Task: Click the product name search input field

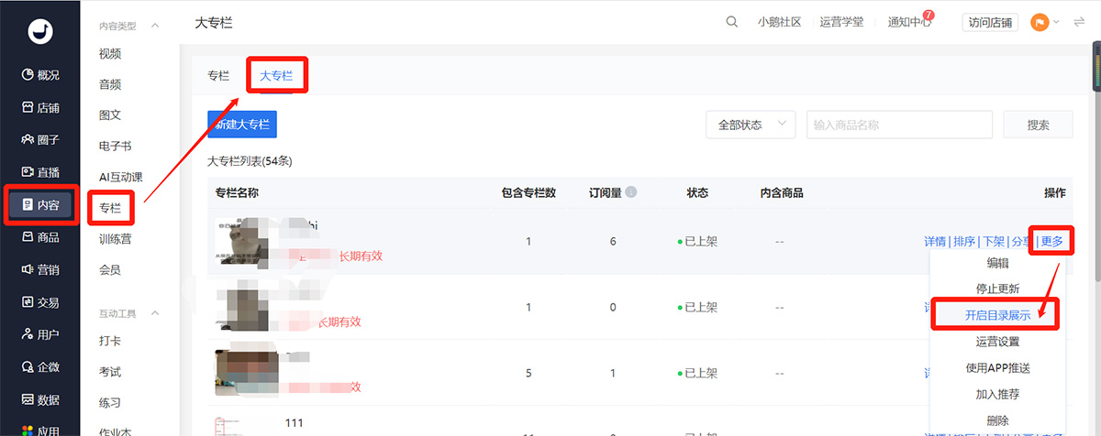Action: 898,125
